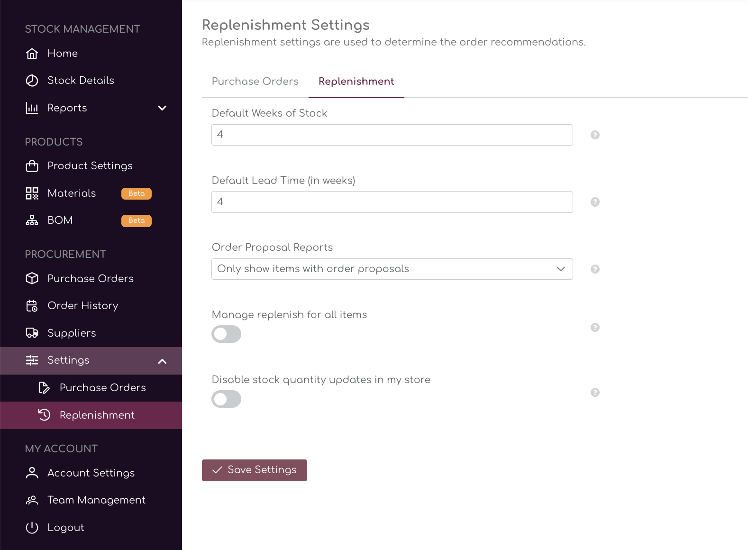Screen dimensions: 748x550
Task: Open BOM hierarchy icon in sidebar
Action: [x=32, y=220]
